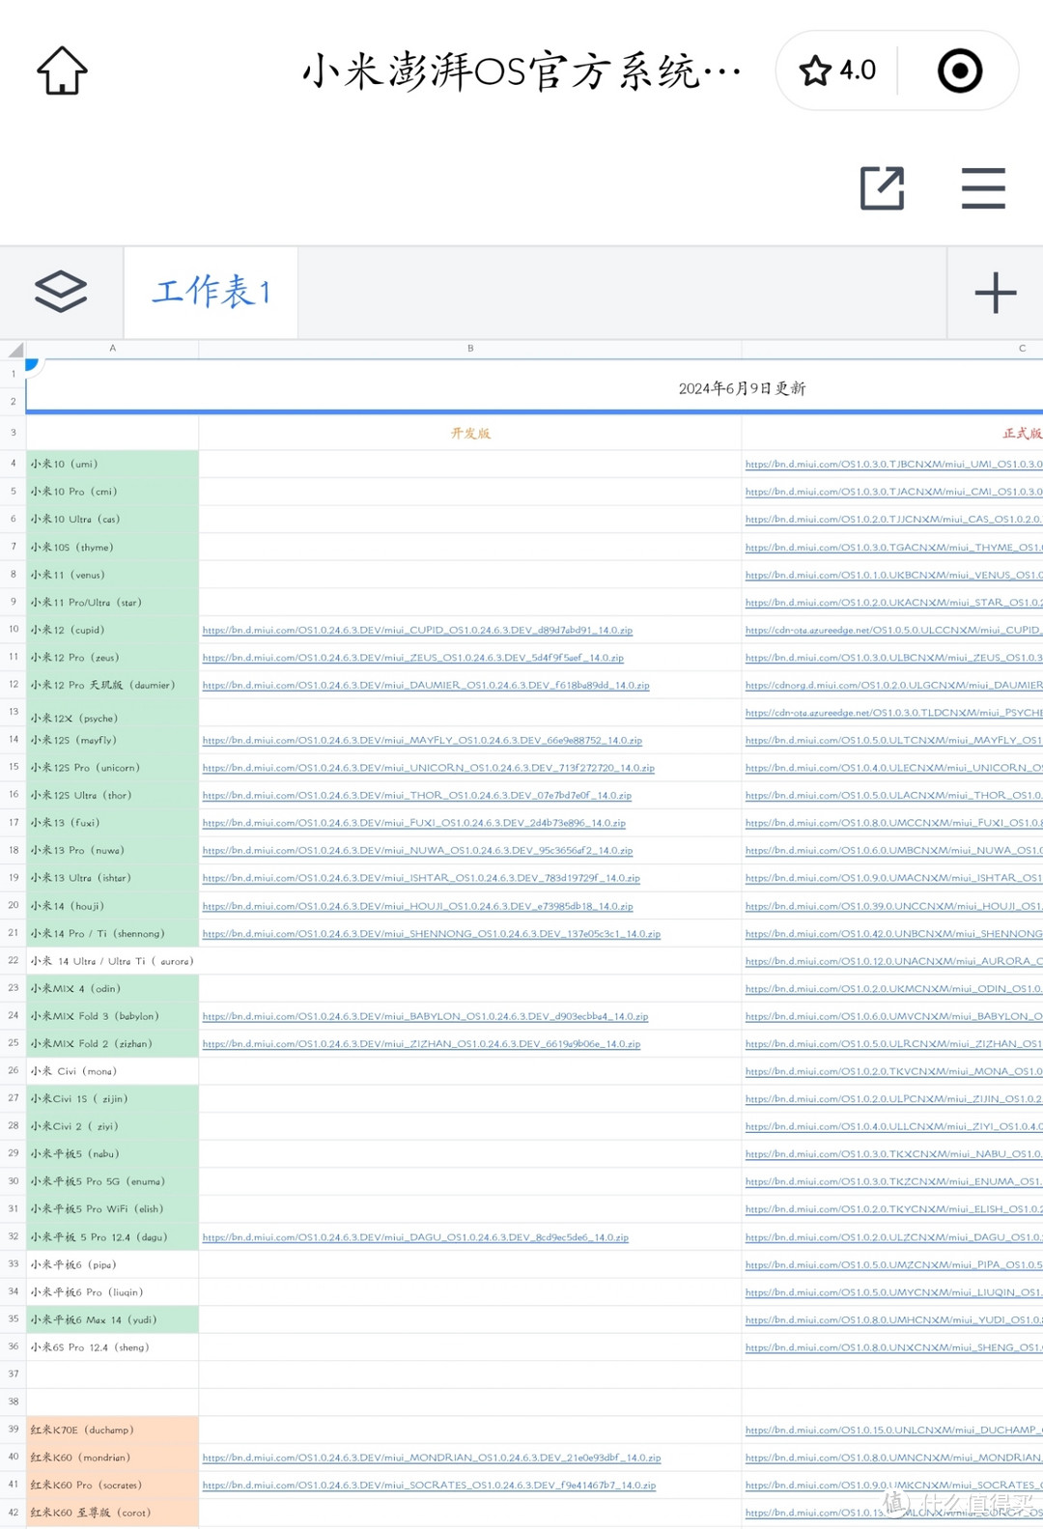Select the 小米10S (thyme) cell
The image size is (1043, 1529).
pos(112,548)
